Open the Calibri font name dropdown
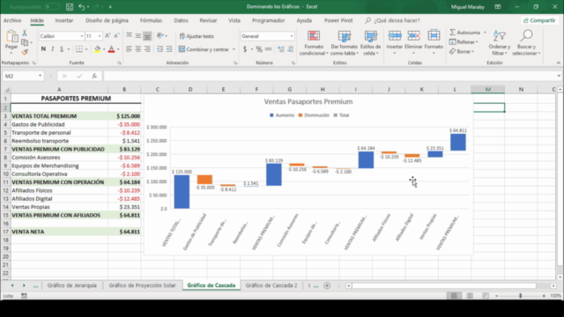 pyautogui.click(x=82, y=36)
